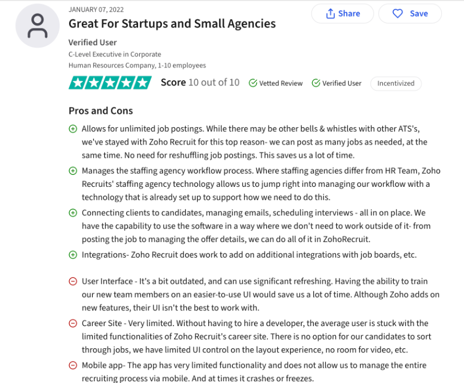The height and width of the screenshot is (383, 464).
Task: Click the red minus icon beside the User Interface con
Action: tap(72, 281)
